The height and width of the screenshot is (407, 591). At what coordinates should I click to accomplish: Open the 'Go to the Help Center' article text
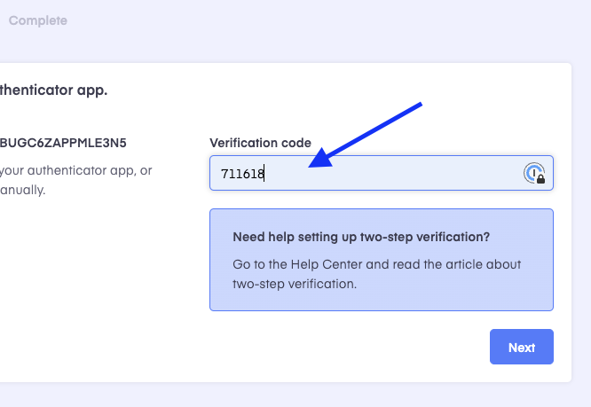coord(377,264)
